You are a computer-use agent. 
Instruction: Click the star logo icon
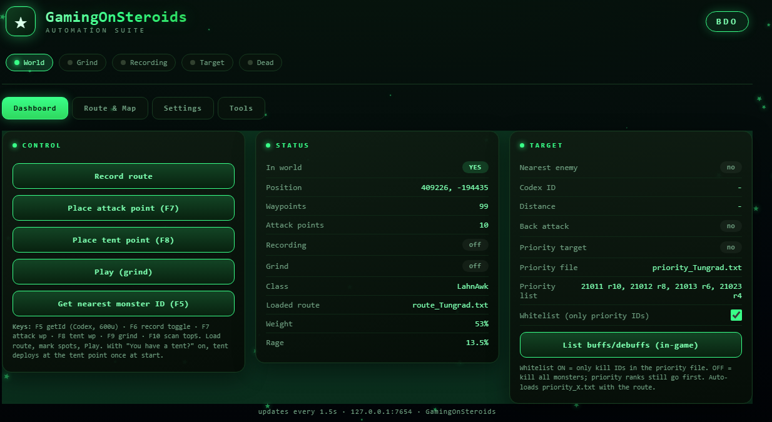point(21,21)
